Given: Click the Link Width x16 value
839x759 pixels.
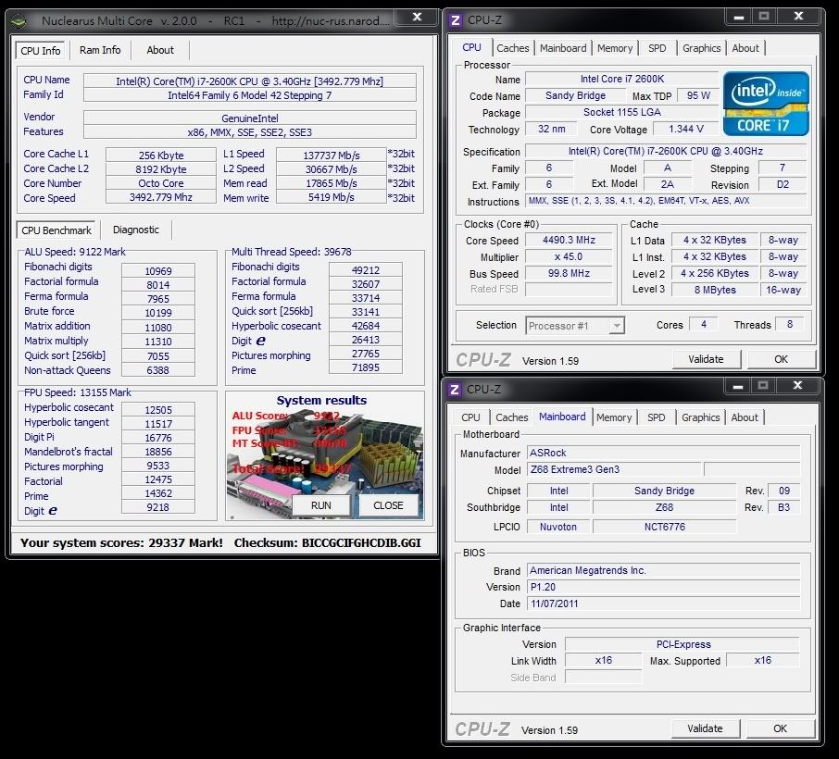Looking at the screenshot, I should pyautogui.click(x=603, y=661).
